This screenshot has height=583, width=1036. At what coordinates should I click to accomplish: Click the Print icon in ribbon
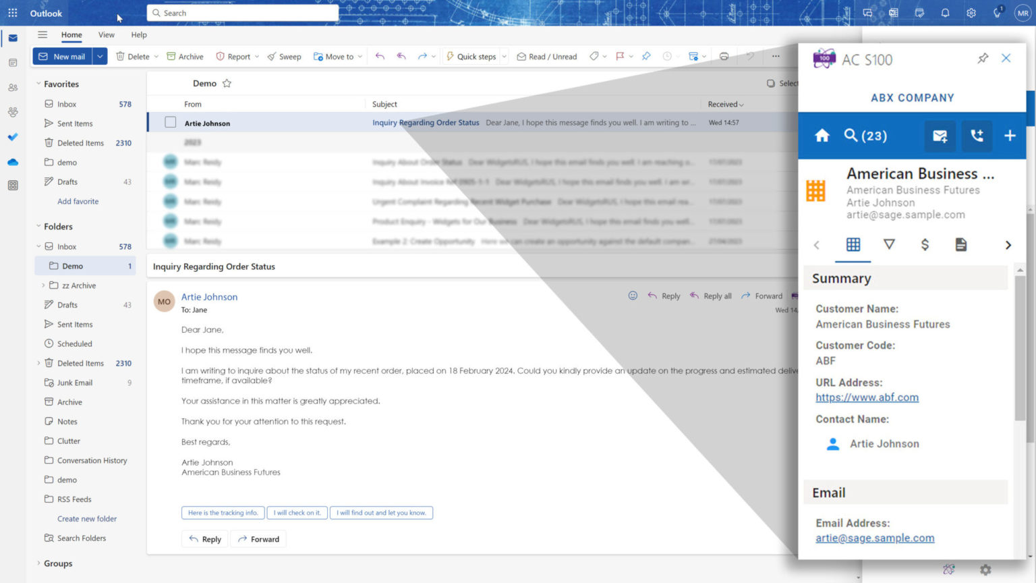pyautogui.click(x=724, y=57)
